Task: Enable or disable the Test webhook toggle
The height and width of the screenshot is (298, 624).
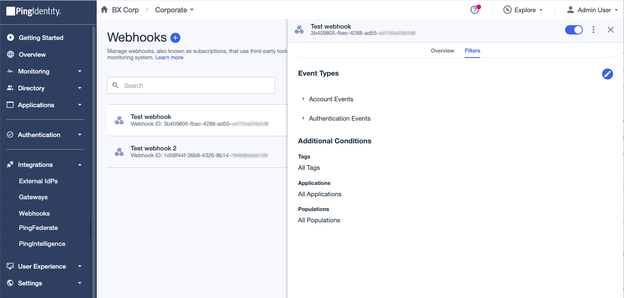Action: click(574, 29)
